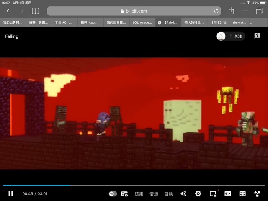This screenshot has width=268, height=201.
Task: Tap the battery indicator icon
Action: pyautogui.click(x=263, y=3)
